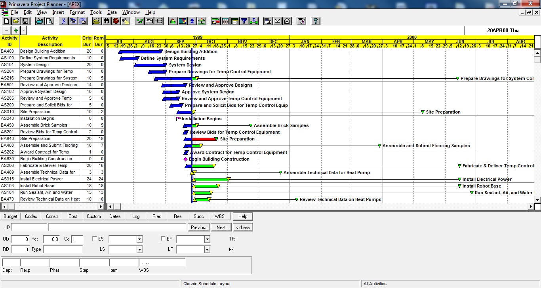The image size is (541, 288).
Task: Open the Tools menu
Action: tap(96, 12)
